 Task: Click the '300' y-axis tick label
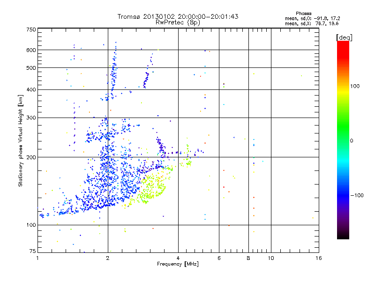[31, 118]
